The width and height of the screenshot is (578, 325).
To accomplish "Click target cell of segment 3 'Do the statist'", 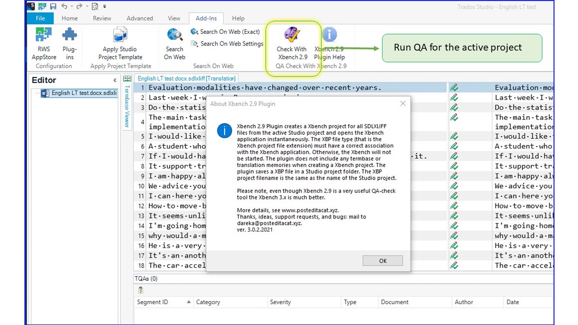I will [x=523, y=107].
